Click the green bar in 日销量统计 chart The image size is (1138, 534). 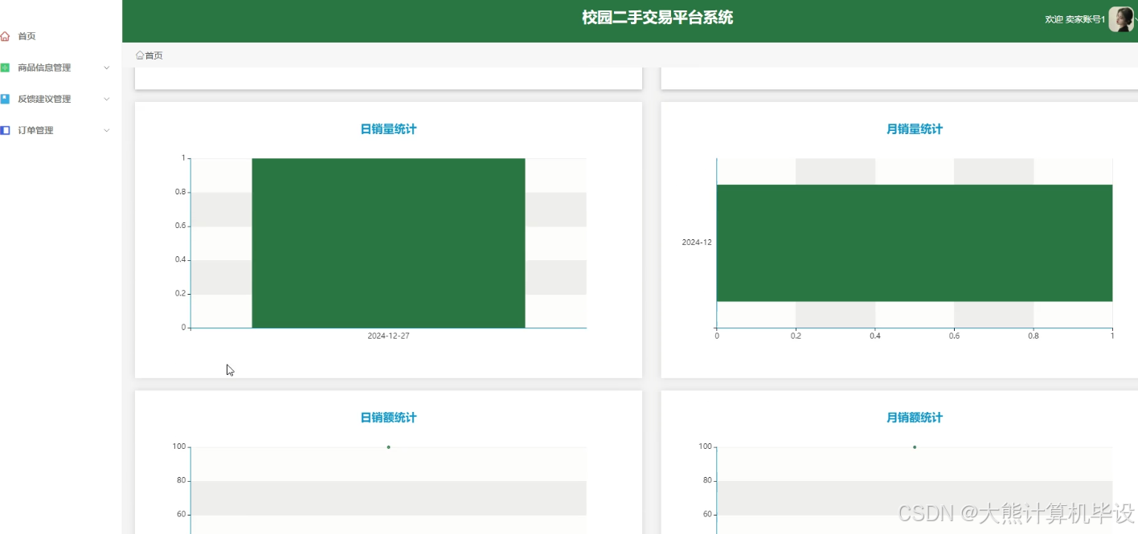pyautogui.click(x=388, y=243)
